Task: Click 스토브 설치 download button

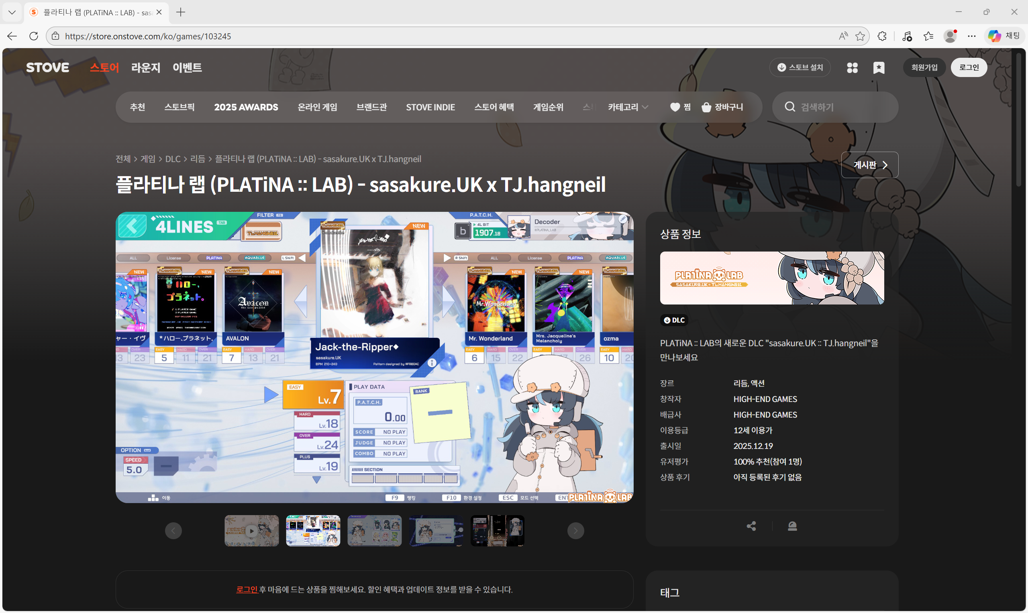Action: pyautogui.click(x=800, y=67)
